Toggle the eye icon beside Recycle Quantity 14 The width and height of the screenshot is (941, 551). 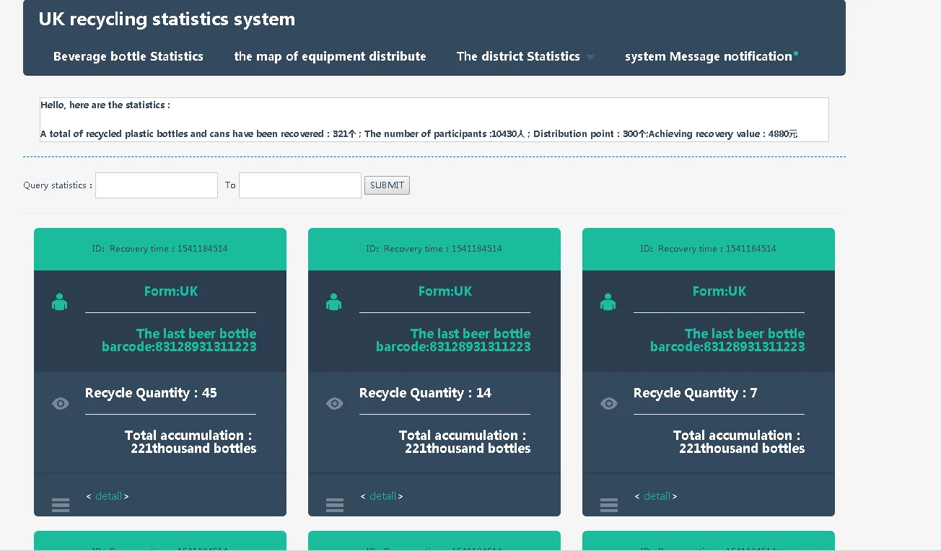(x=335, y=404)
